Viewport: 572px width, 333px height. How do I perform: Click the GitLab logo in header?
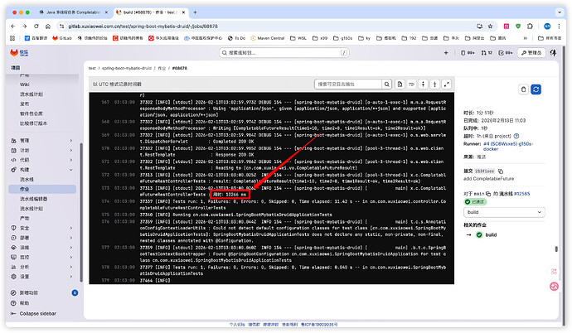point(14,53)
